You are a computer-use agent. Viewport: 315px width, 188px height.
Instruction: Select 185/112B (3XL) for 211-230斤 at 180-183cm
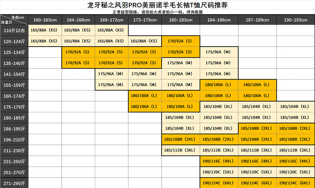181,150
